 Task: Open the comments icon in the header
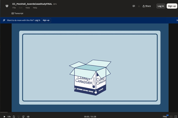pos(134,6)
